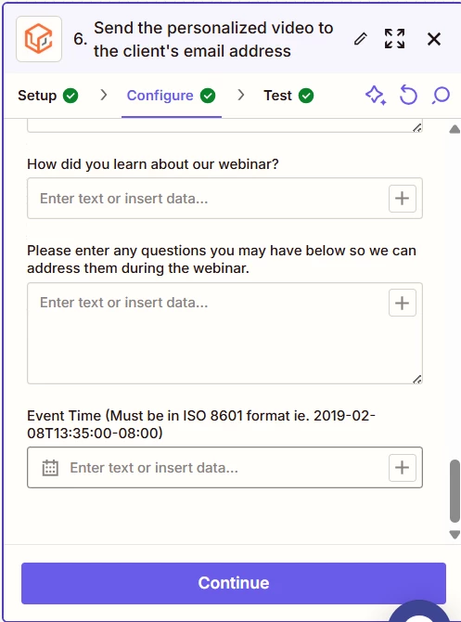Image resolution: width=461 pixels, height=622 pixels.
Task: Go to the Test tab
Action: tap(288, 96)
